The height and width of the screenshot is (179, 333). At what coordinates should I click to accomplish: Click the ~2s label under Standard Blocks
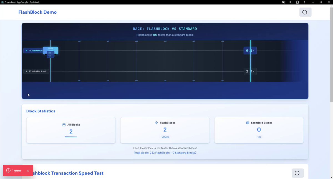[259, 137]
